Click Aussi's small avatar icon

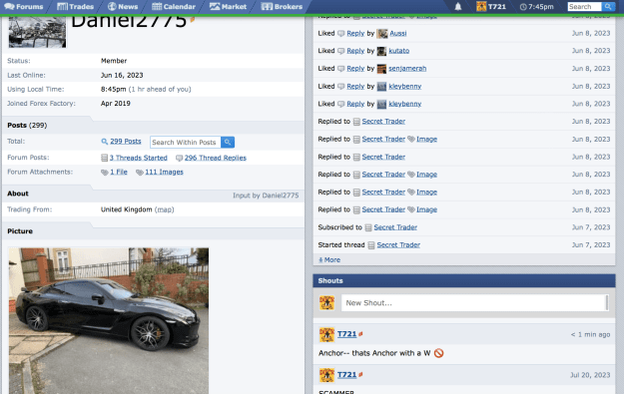(382, 34)
